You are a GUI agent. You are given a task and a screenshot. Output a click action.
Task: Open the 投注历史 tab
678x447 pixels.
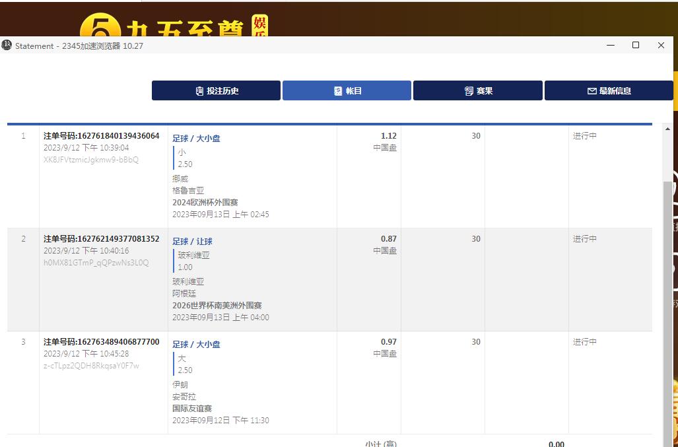click(216, 90)
